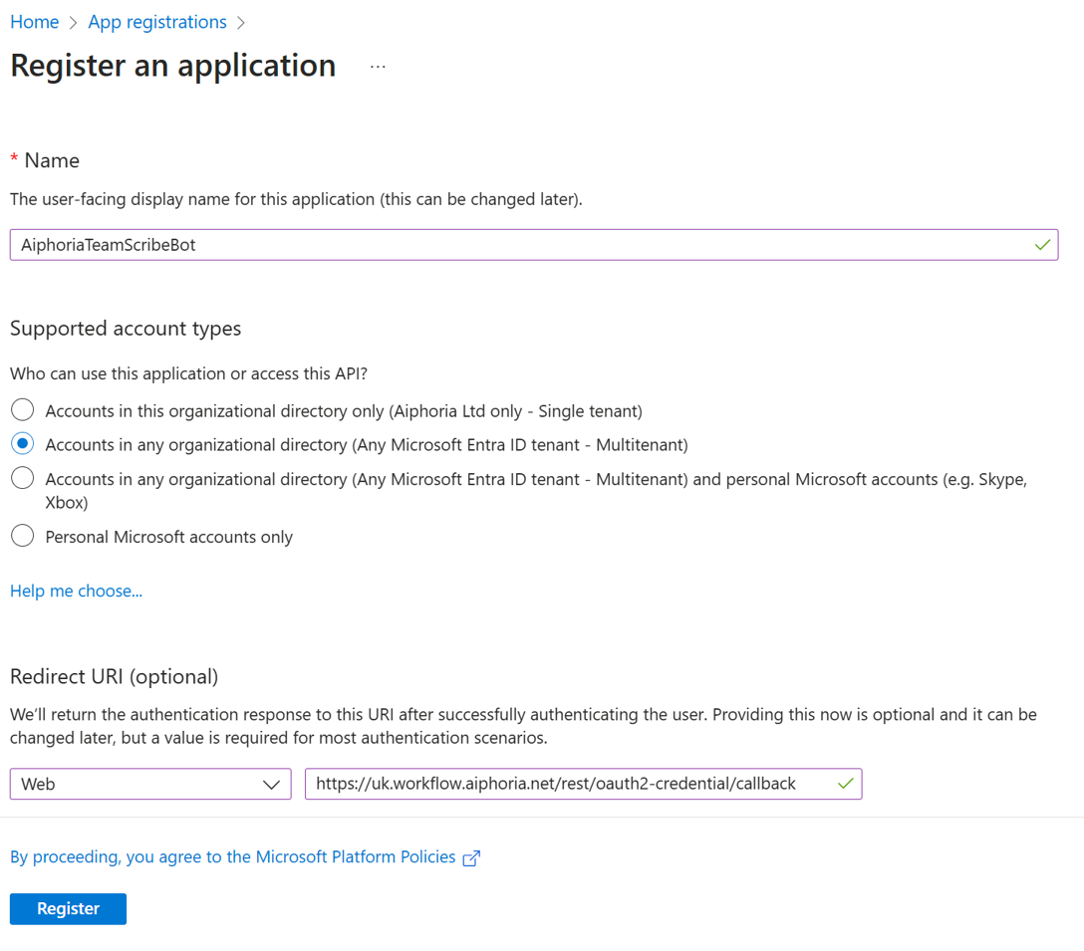Click the external link icon beside Platform Policies
Viewport: 1084px width, 951px height.
coord(469,856)
